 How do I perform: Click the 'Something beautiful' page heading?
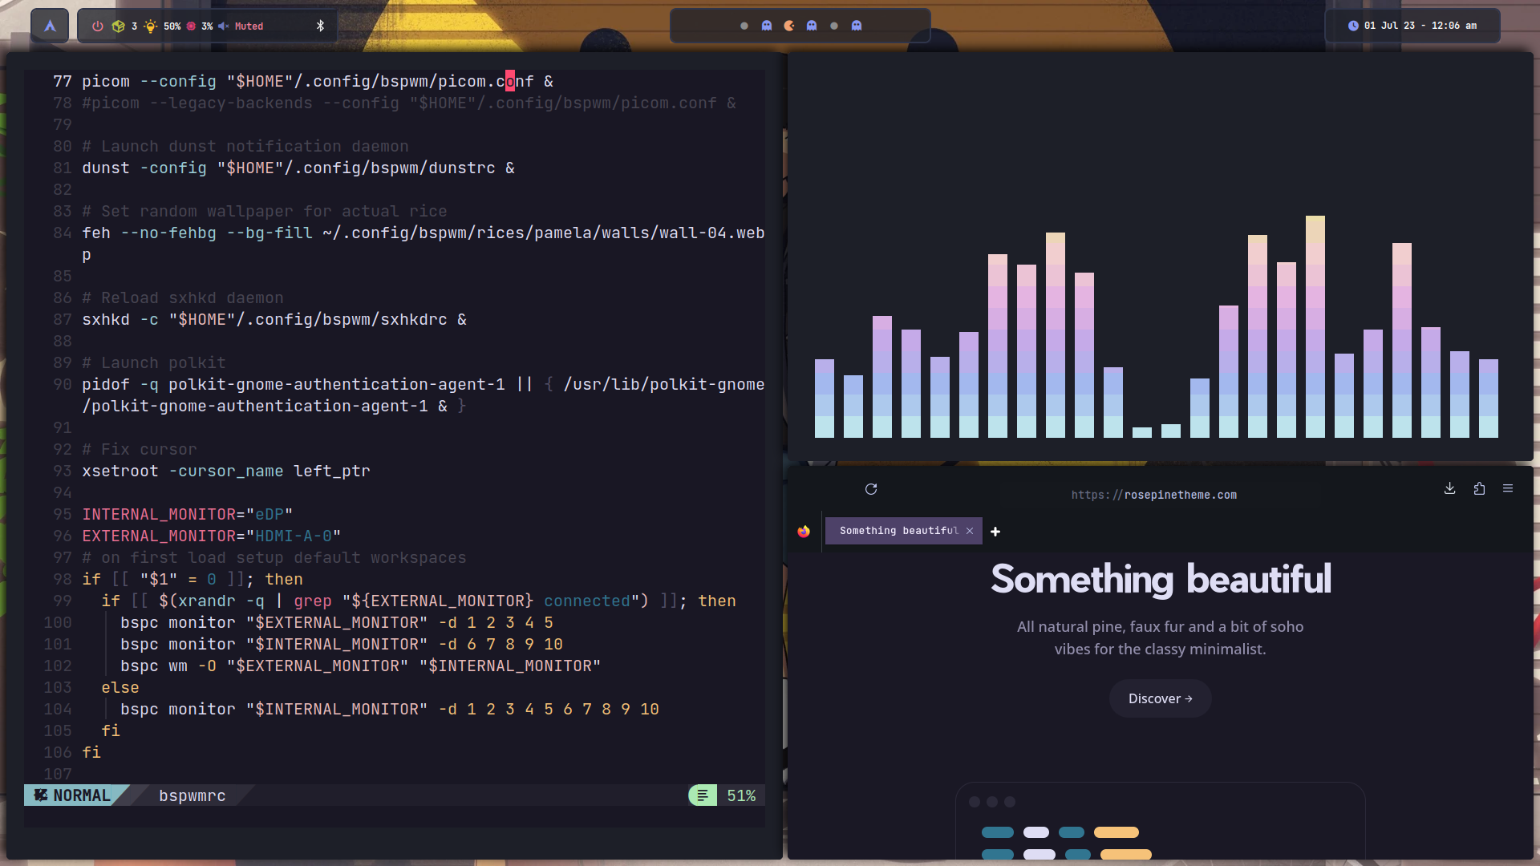coord(1161,579)
